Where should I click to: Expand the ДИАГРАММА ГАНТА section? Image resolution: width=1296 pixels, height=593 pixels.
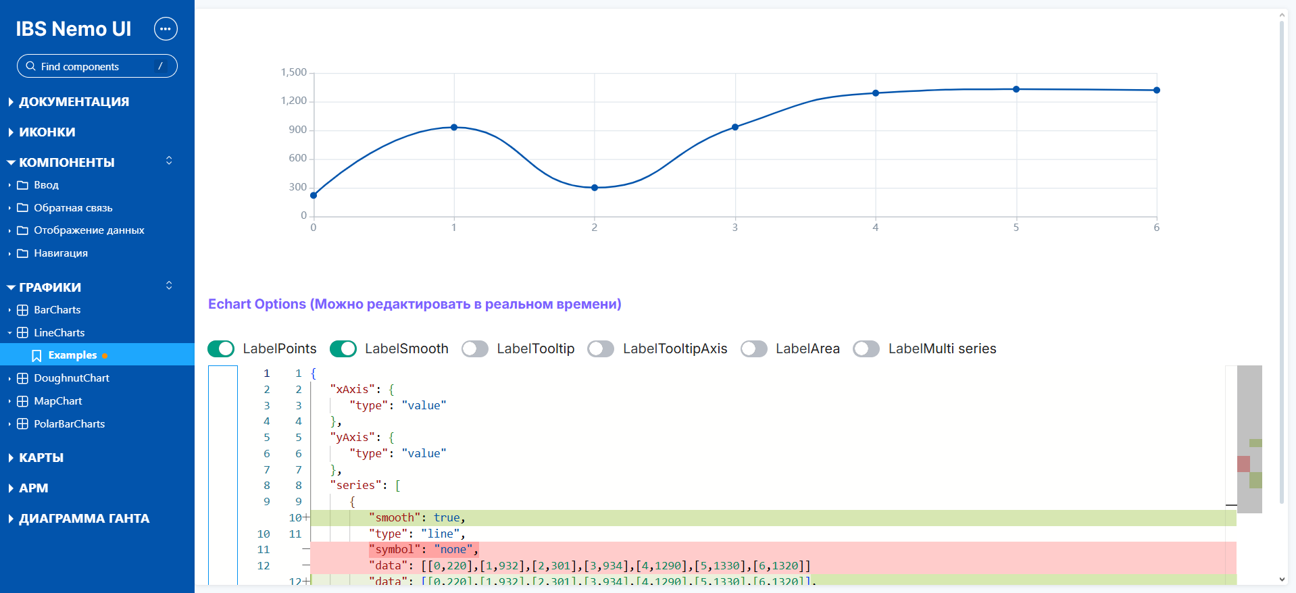click(84, 519)
